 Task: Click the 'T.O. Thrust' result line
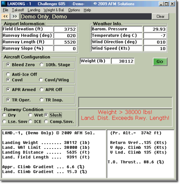[136, 162]
